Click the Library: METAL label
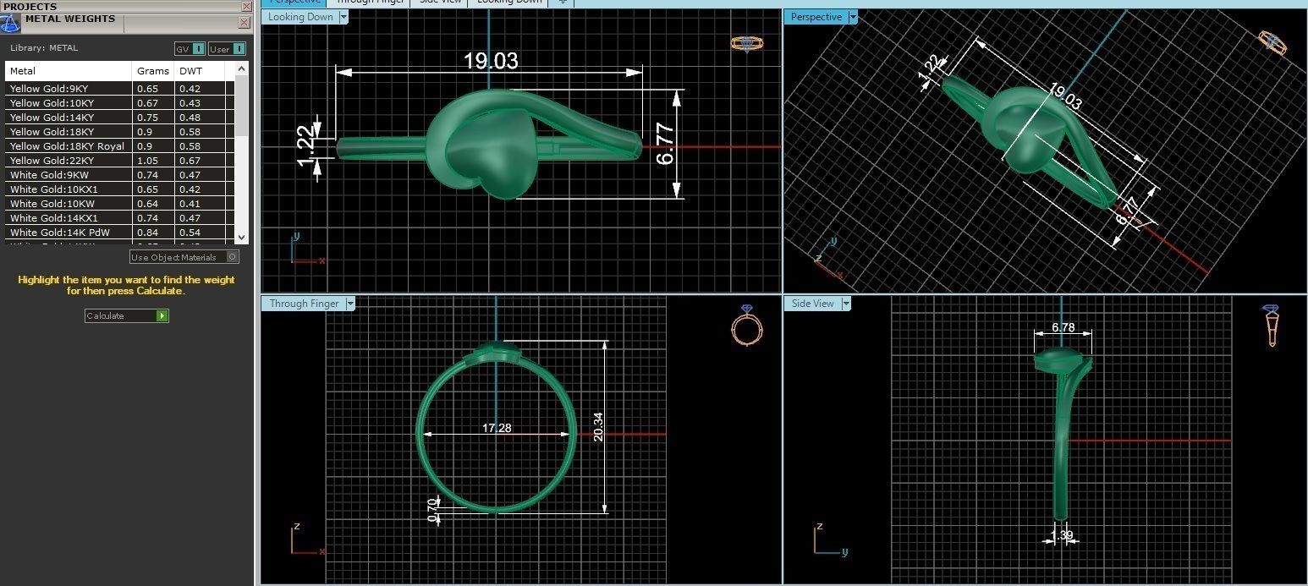The width and height of the screenshot is (1308, 586). tap(44, 48)
